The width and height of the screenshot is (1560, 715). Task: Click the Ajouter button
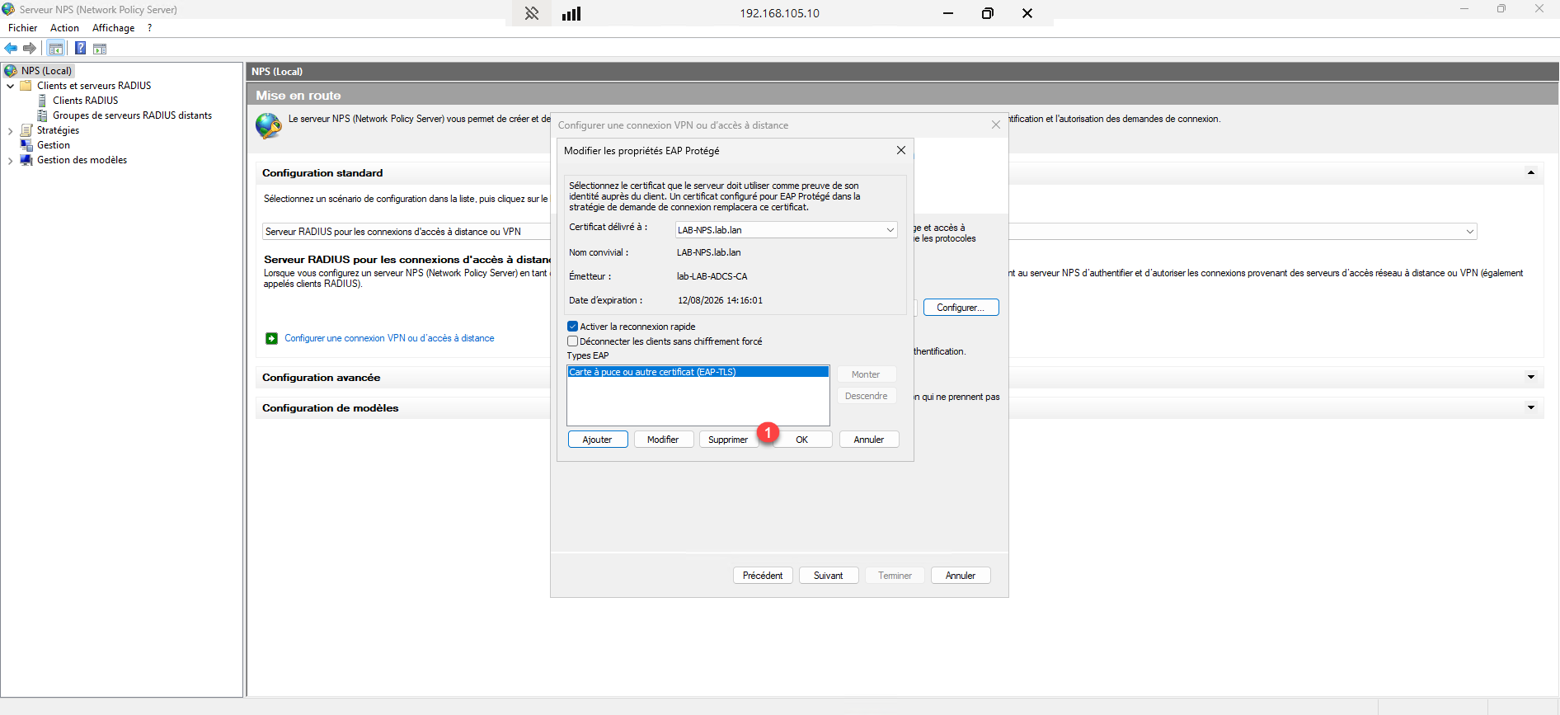598,440
